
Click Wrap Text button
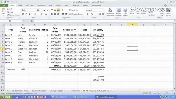(74, 10)
